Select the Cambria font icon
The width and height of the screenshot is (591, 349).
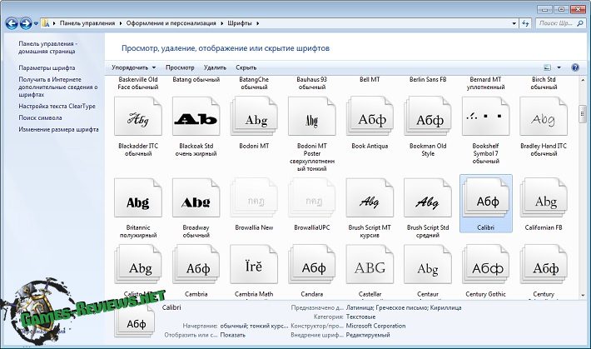tap(196, 264)
